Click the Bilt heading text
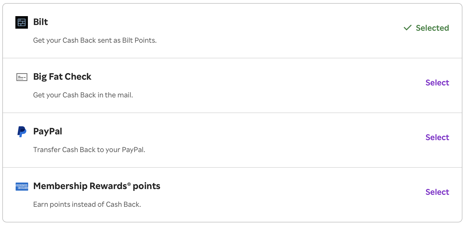465x225 pixels. tap(40, 22)
